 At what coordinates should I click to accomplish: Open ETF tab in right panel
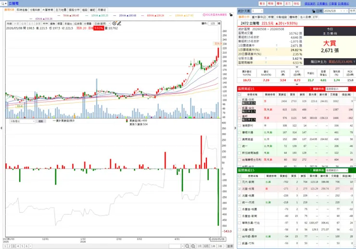point(316,17)
